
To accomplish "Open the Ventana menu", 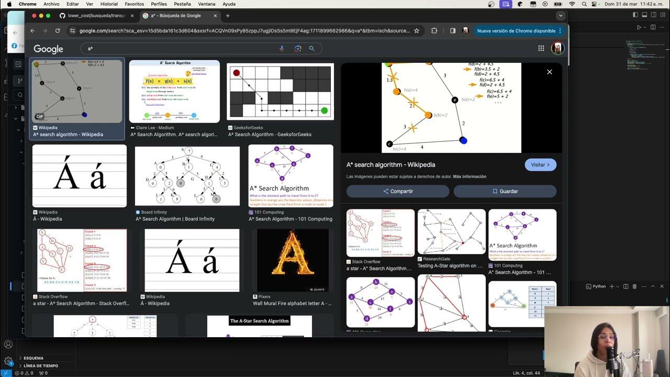I will [207, 4].
